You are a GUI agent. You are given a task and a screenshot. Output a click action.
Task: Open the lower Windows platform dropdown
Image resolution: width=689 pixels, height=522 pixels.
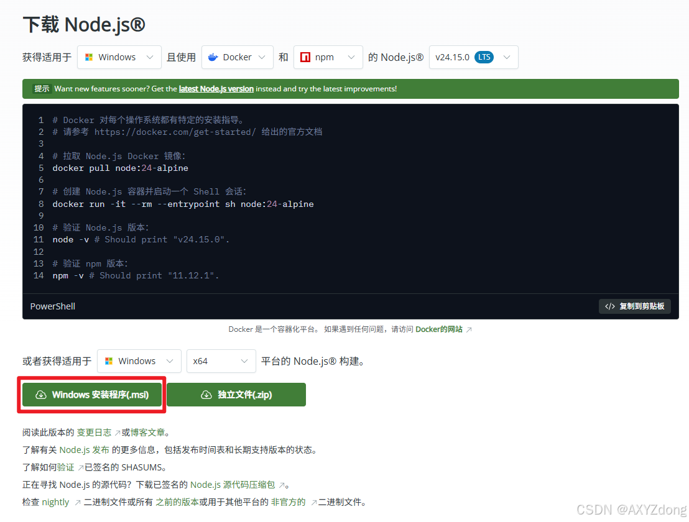pos(139,361)
